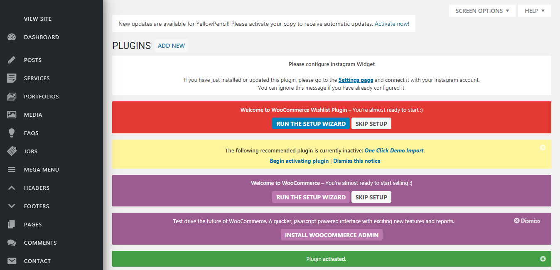Run the WooCommerce setup wizard
The width and height of the screenshot is (560, 270).
coord(311,197)
